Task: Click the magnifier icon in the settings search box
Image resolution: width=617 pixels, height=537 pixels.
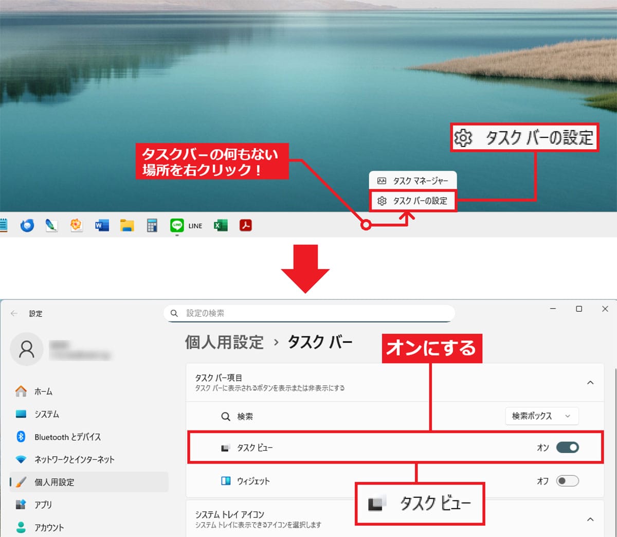Action: tap(174, 313)
